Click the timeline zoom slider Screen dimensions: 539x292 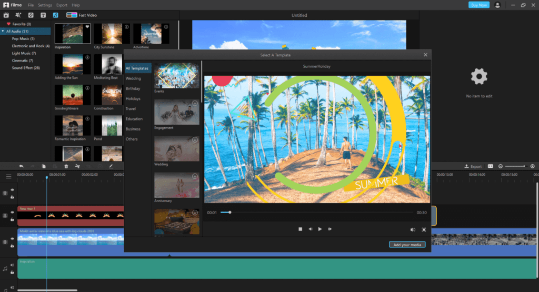point(516,166)
